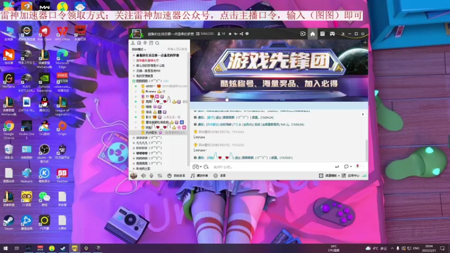Open GeForce Experience desktop icon
450x253 pixels.
click(x=44, y=83)
